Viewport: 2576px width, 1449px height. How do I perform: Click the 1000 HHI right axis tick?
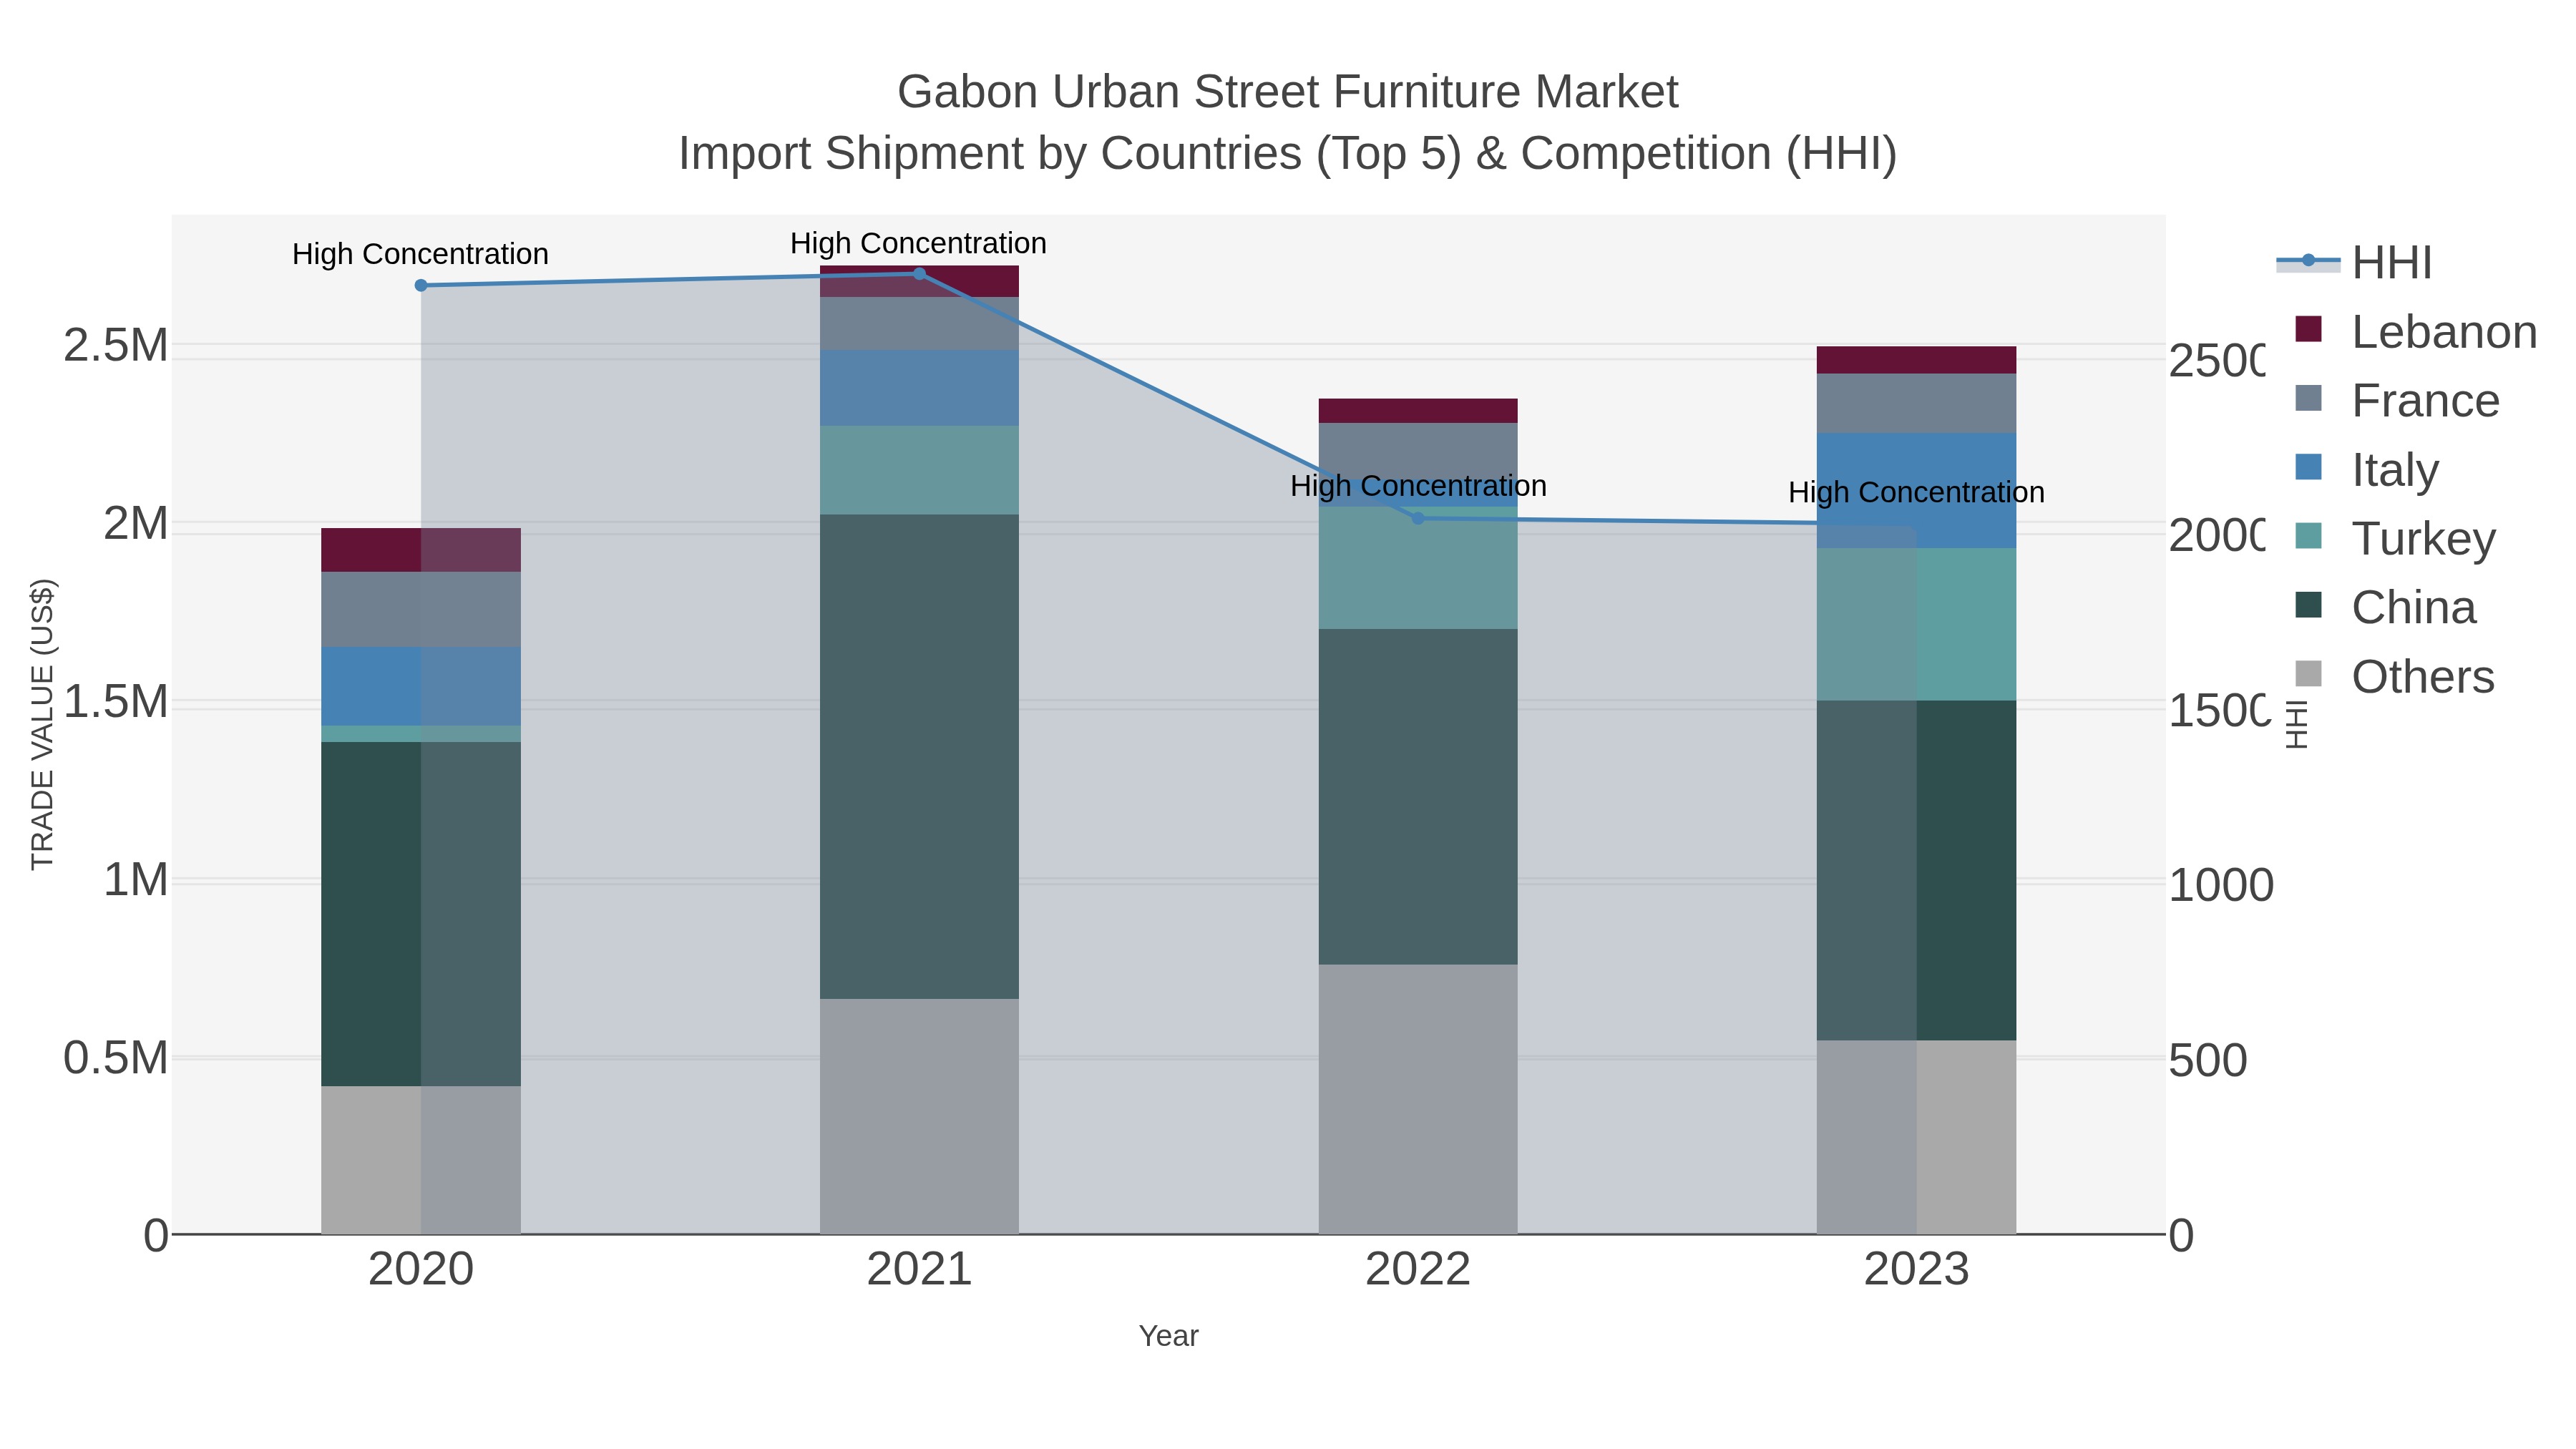[x=2221, y=885]
